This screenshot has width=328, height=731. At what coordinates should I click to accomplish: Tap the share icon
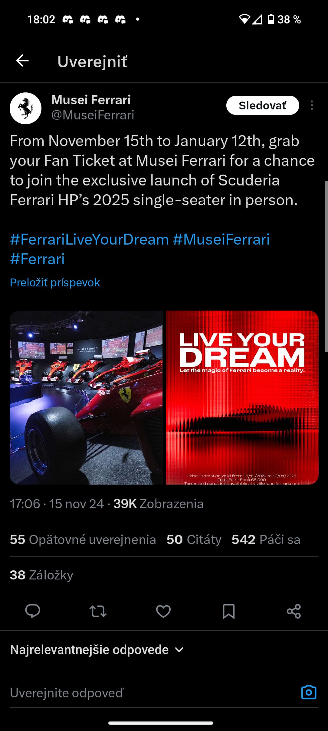coord(294,611)
